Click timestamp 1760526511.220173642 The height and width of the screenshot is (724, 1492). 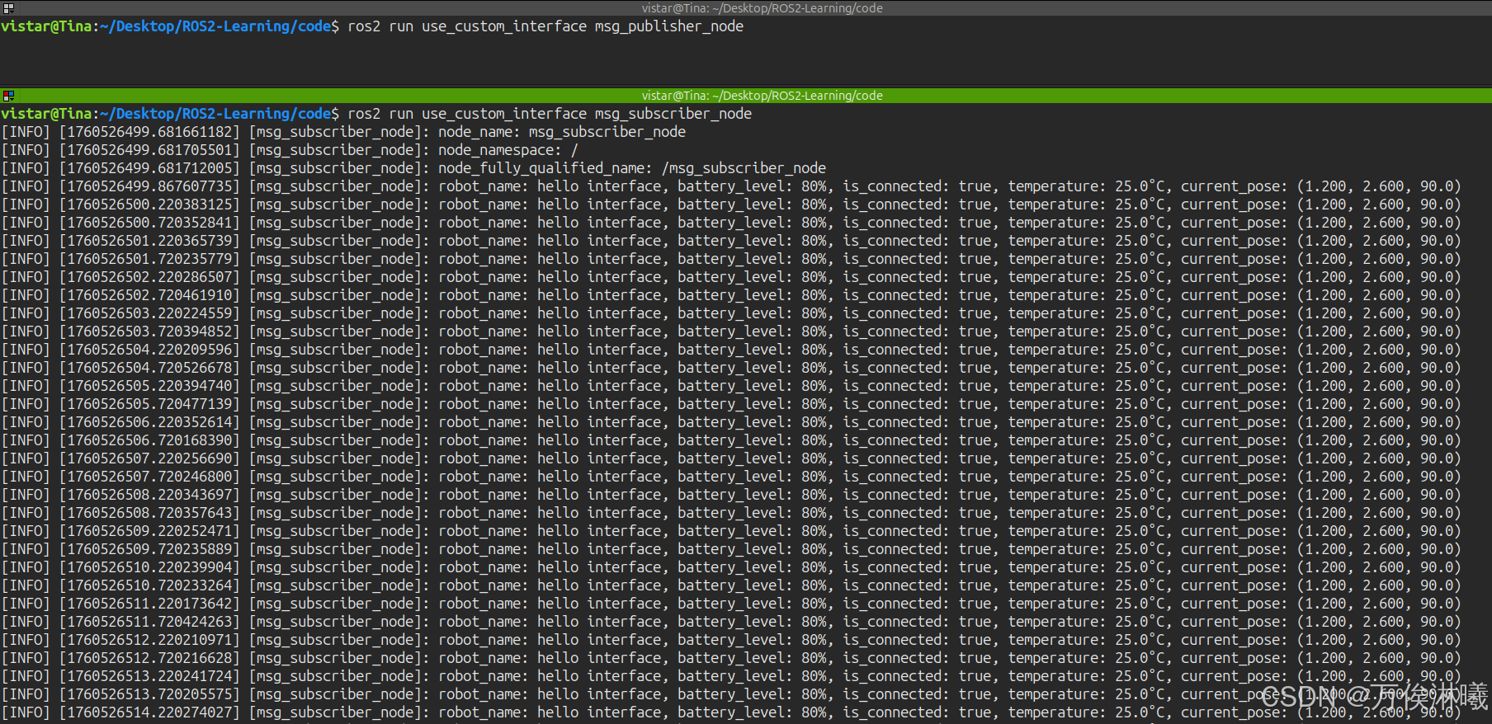coord(149,604)
